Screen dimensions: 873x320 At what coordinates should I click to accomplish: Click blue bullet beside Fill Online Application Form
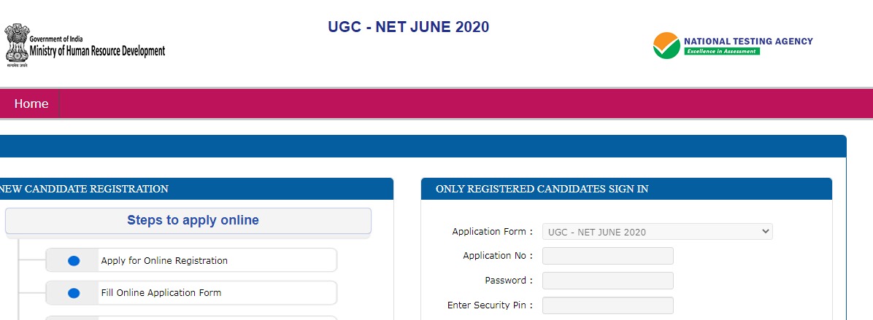74,293
